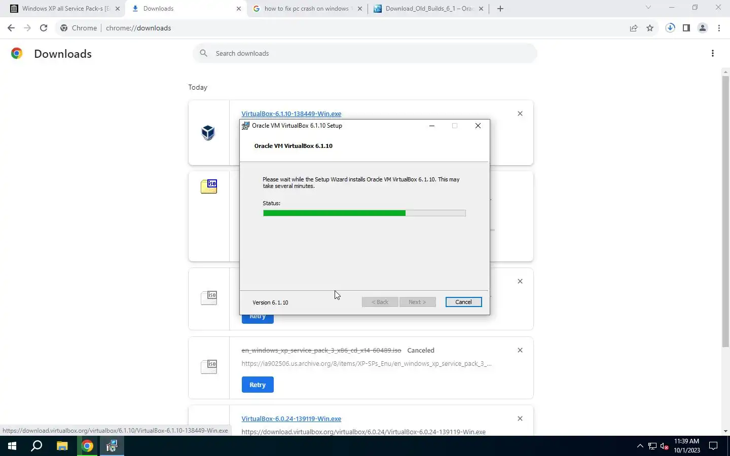Toggle the Chrome side panel icon

point(686,28)
